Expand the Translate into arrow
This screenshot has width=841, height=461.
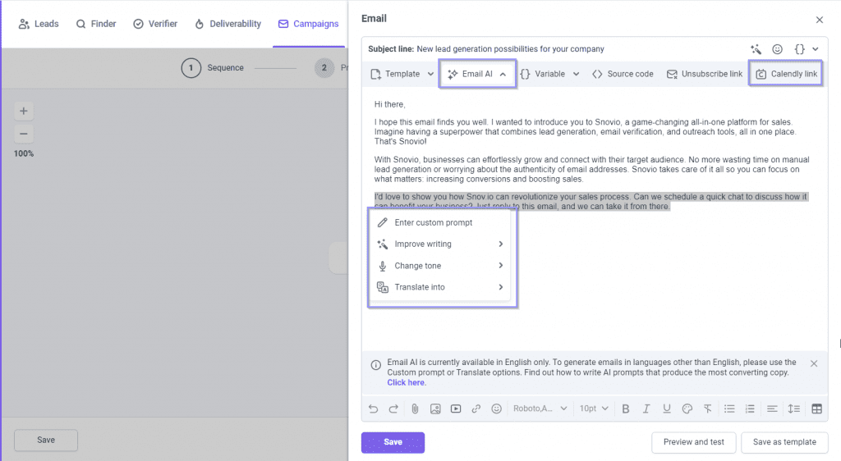tap(500, 288)
